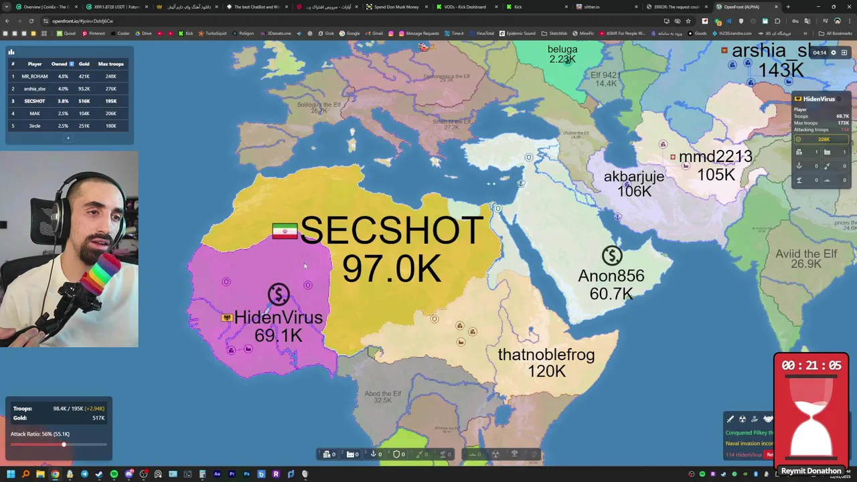The width and height of the screenshot is (857, 482).
Task: Click the exit game icon
Action: 844,52
